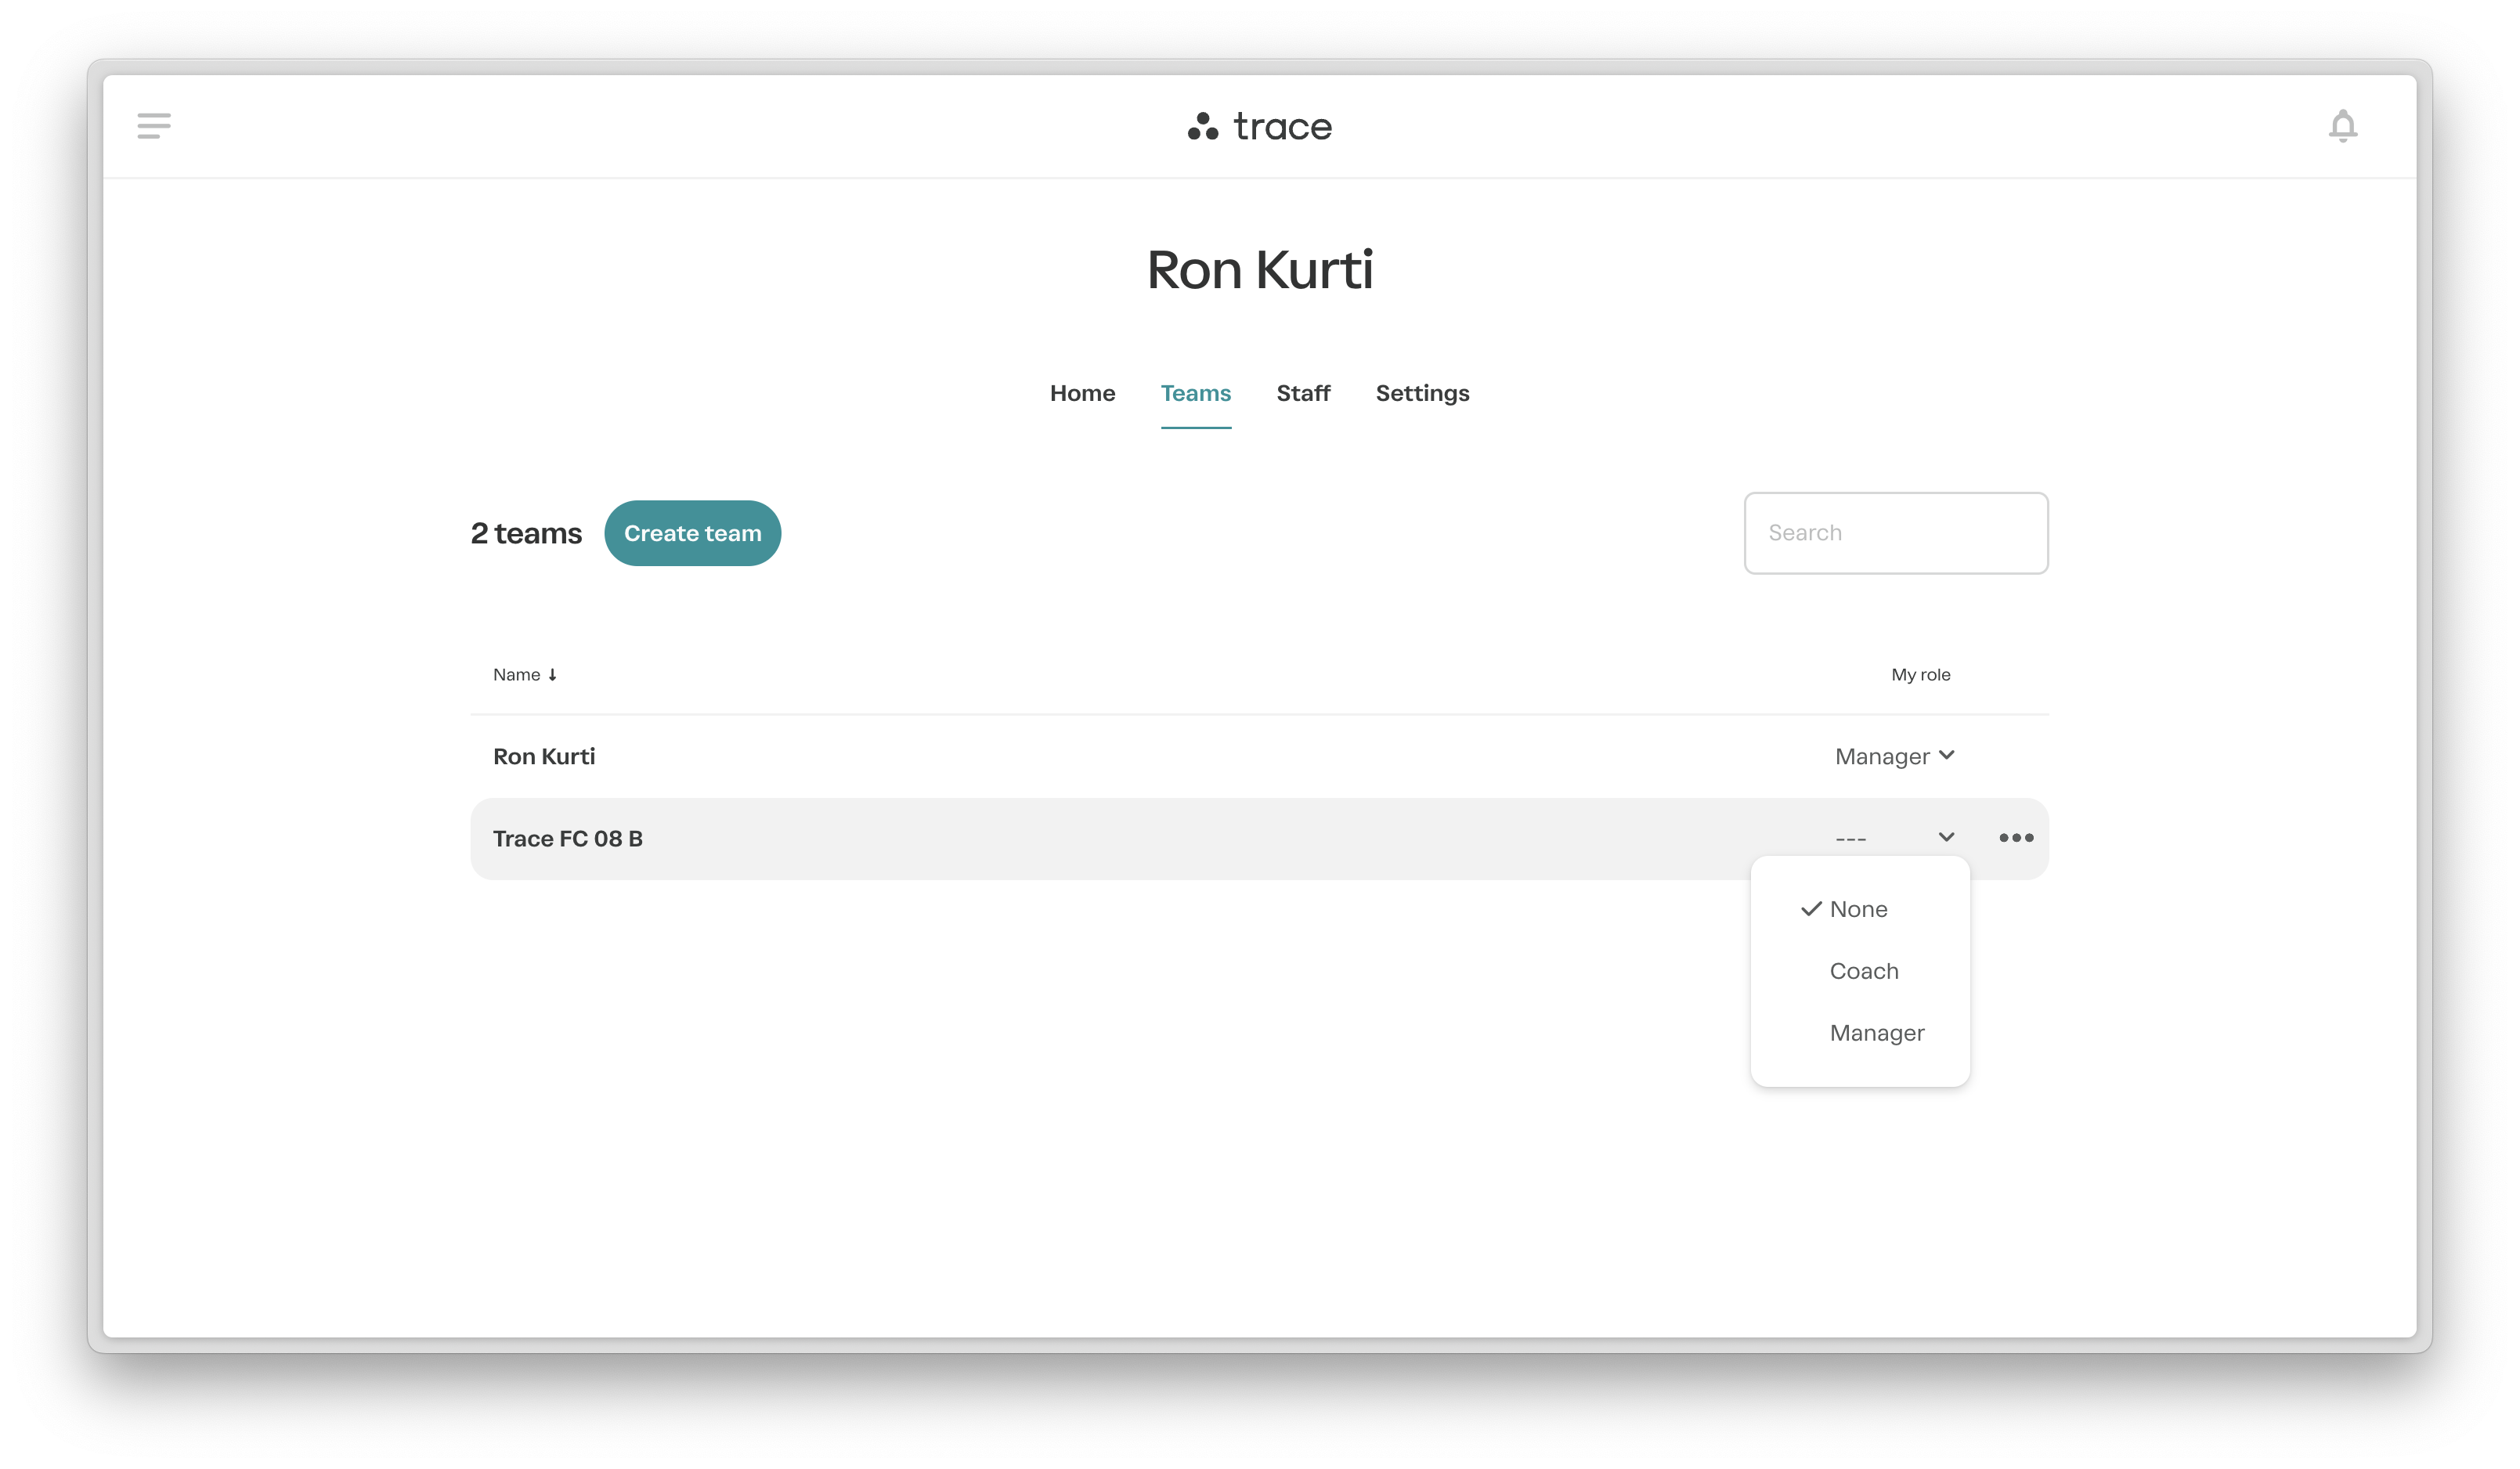2520x1469 pixels.
Task: Expand the Manager role dropdown for Ron Kurti
Action: click(1894, 756)
